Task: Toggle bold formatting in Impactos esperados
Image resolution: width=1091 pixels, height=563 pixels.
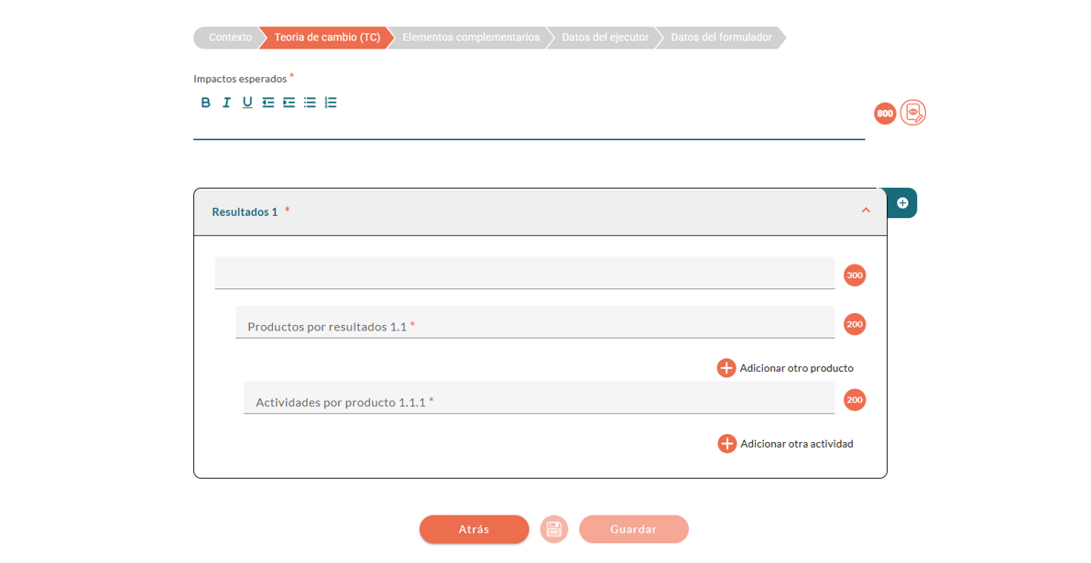Action: tap(205, 103)
